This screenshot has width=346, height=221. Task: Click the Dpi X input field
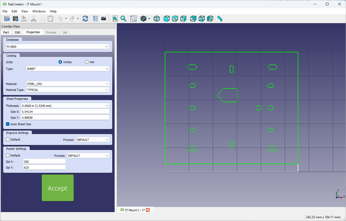click(x=44, y=162)
